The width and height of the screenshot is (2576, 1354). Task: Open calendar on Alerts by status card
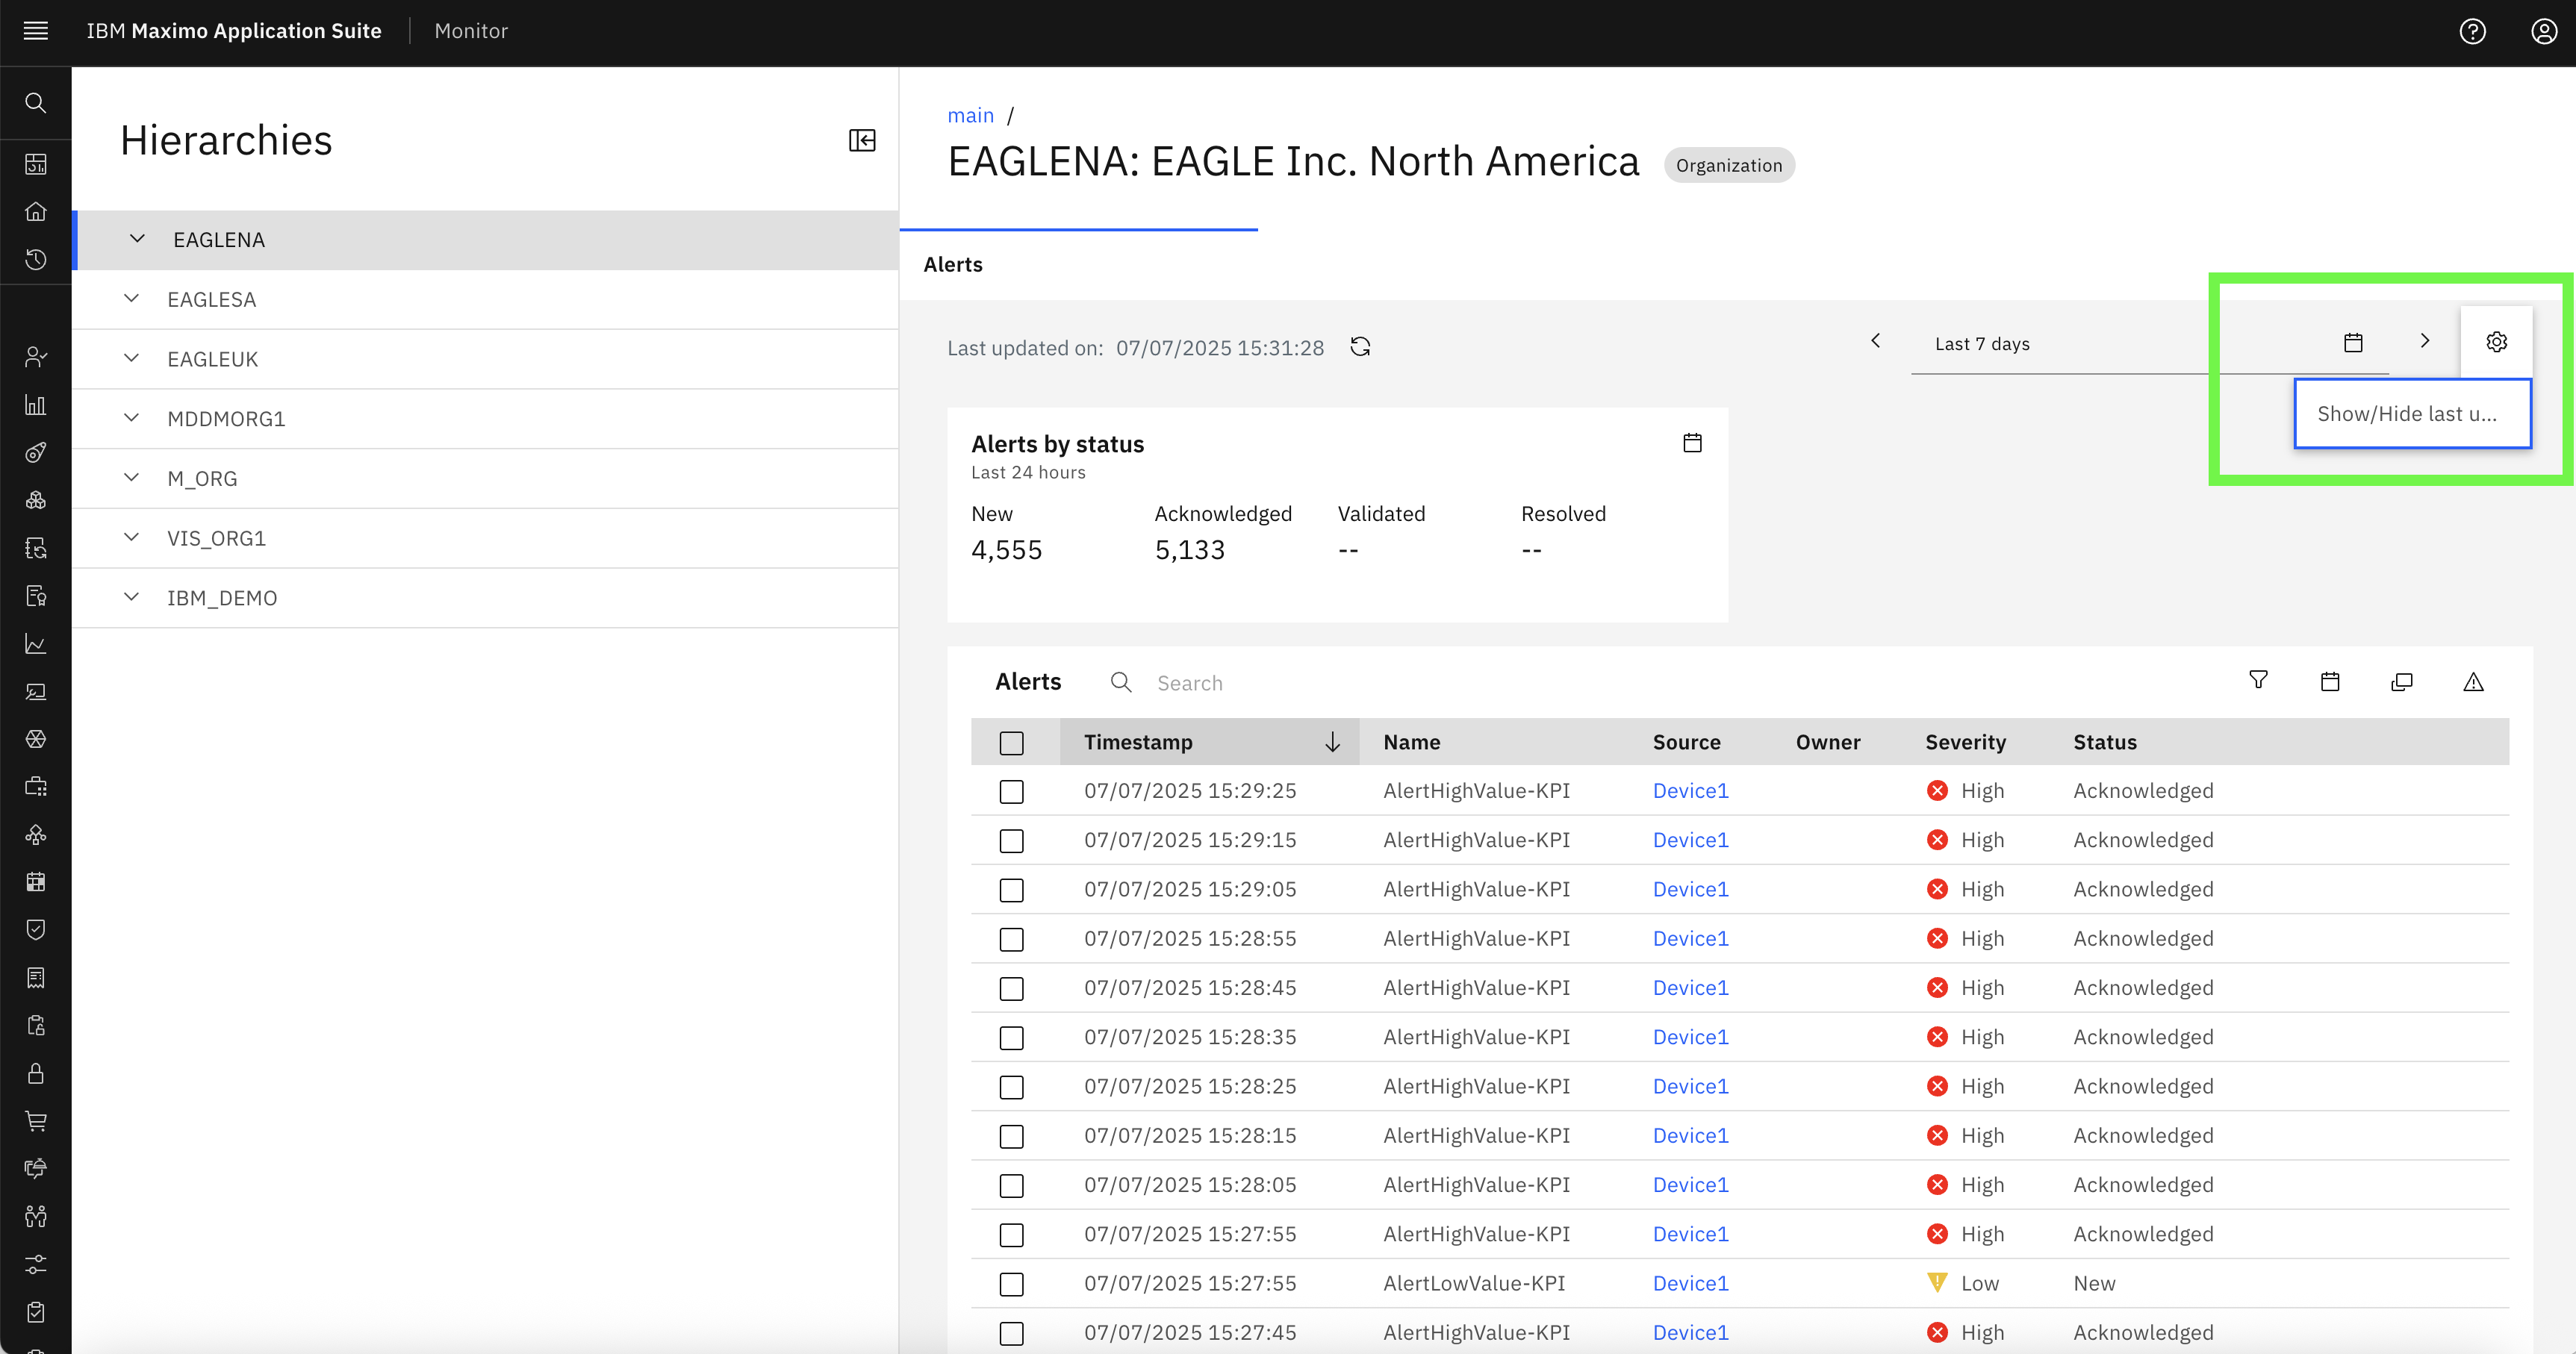click(1692, 443)
